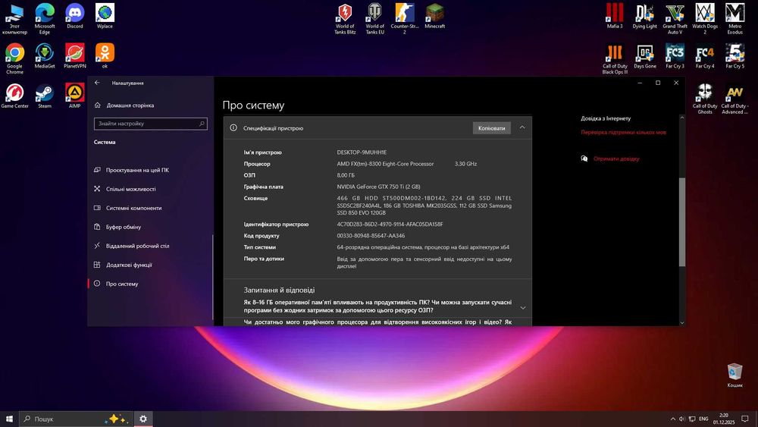Launch Far Cry 5 desktop icon
The width and height of the screenshot is (758, 427).
point(734,53)
